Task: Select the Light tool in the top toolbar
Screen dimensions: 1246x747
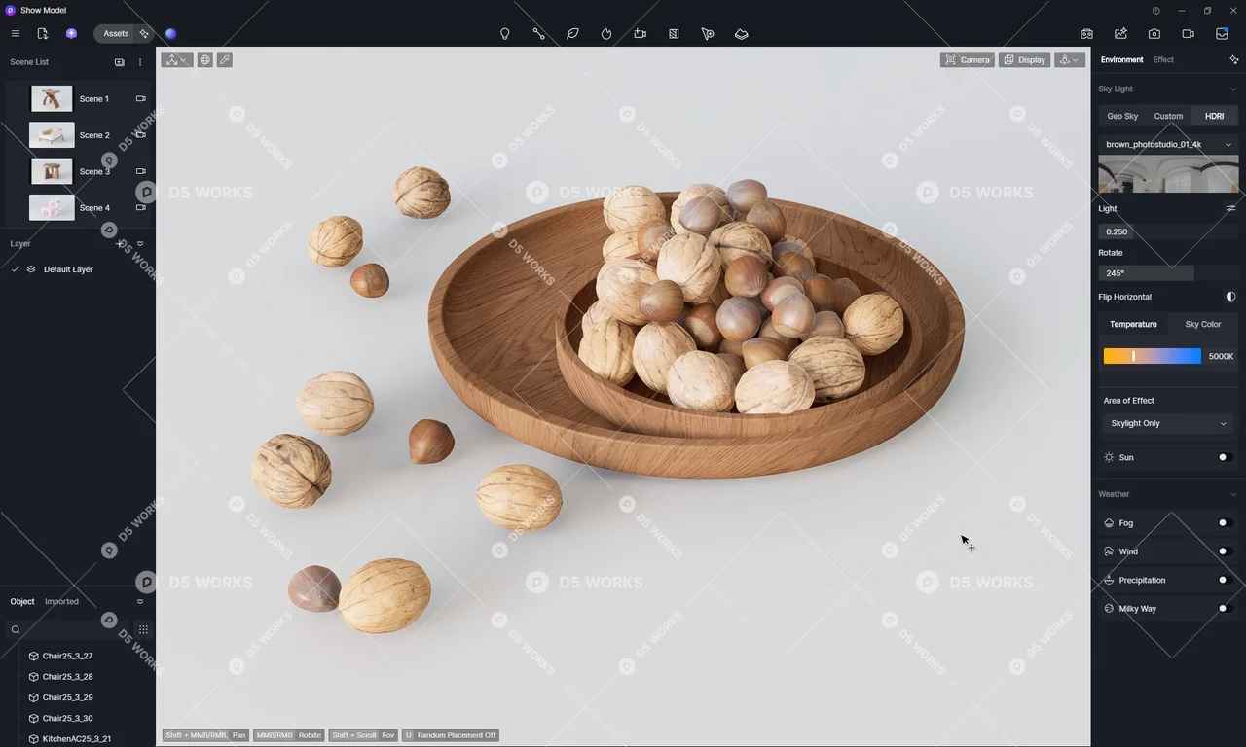Action: [x=505, y=34]
